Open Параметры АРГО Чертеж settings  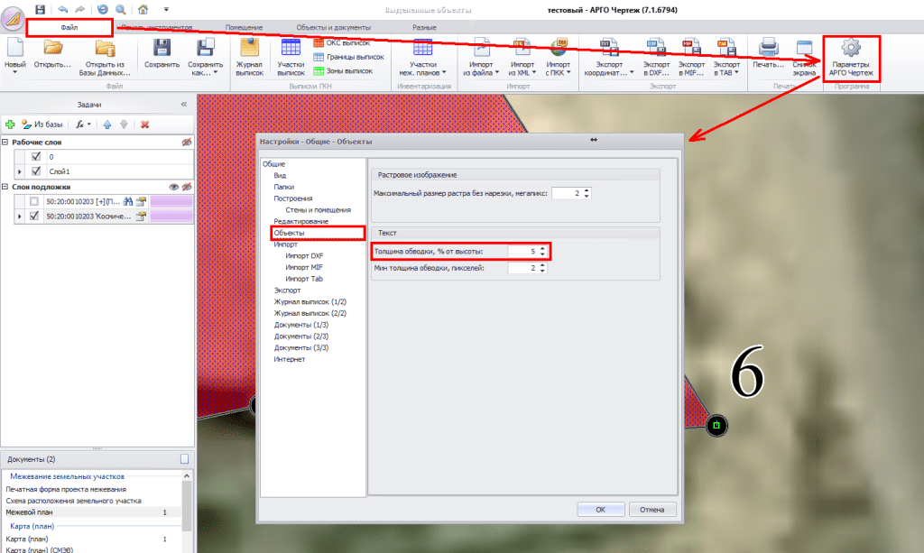851,58
